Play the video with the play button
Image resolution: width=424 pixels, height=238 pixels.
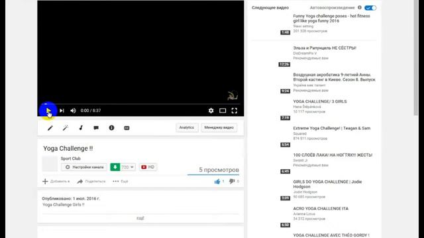click(x=48, y=110)
